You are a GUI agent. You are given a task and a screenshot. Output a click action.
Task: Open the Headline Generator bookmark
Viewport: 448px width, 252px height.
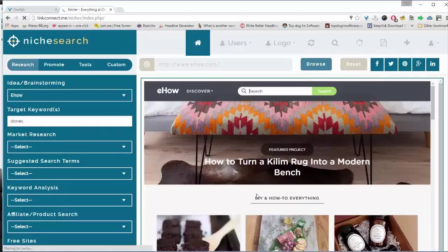[x=176, y=26]
